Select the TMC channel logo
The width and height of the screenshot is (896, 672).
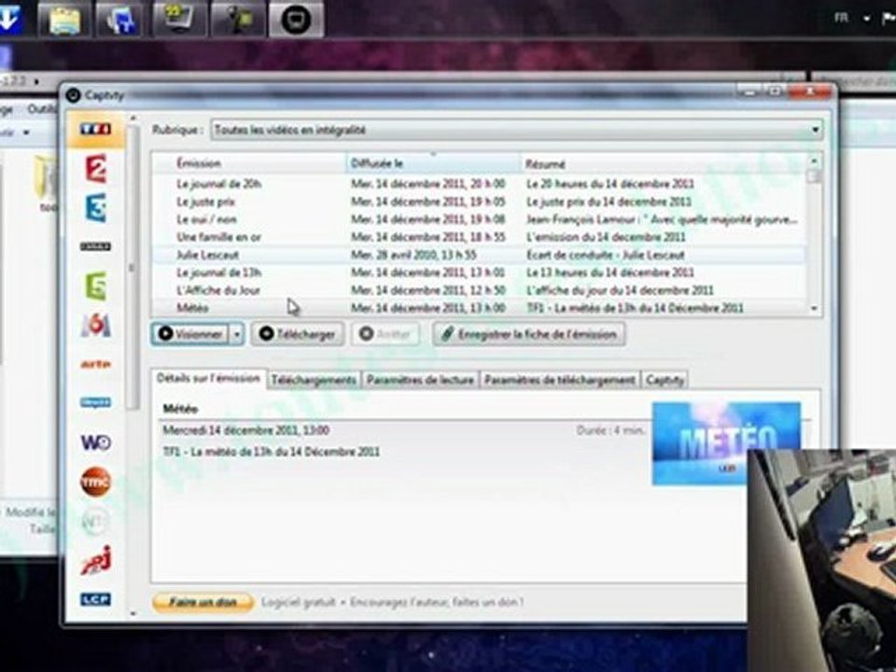coord(95,482)
